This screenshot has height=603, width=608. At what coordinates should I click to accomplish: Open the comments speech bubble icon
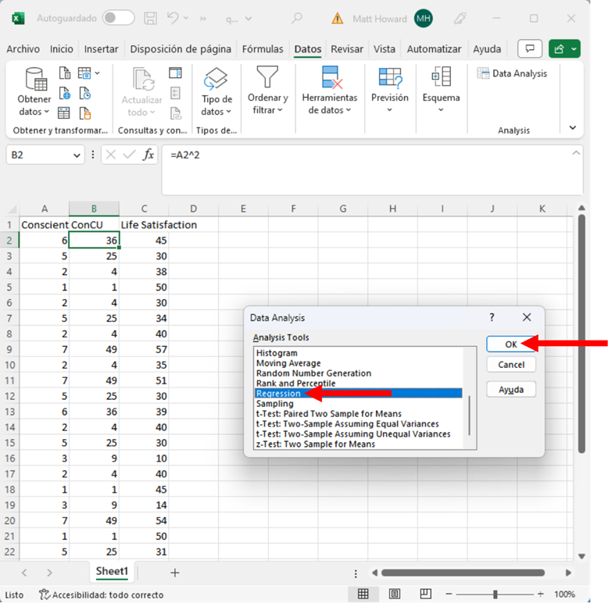coord(530,48)
